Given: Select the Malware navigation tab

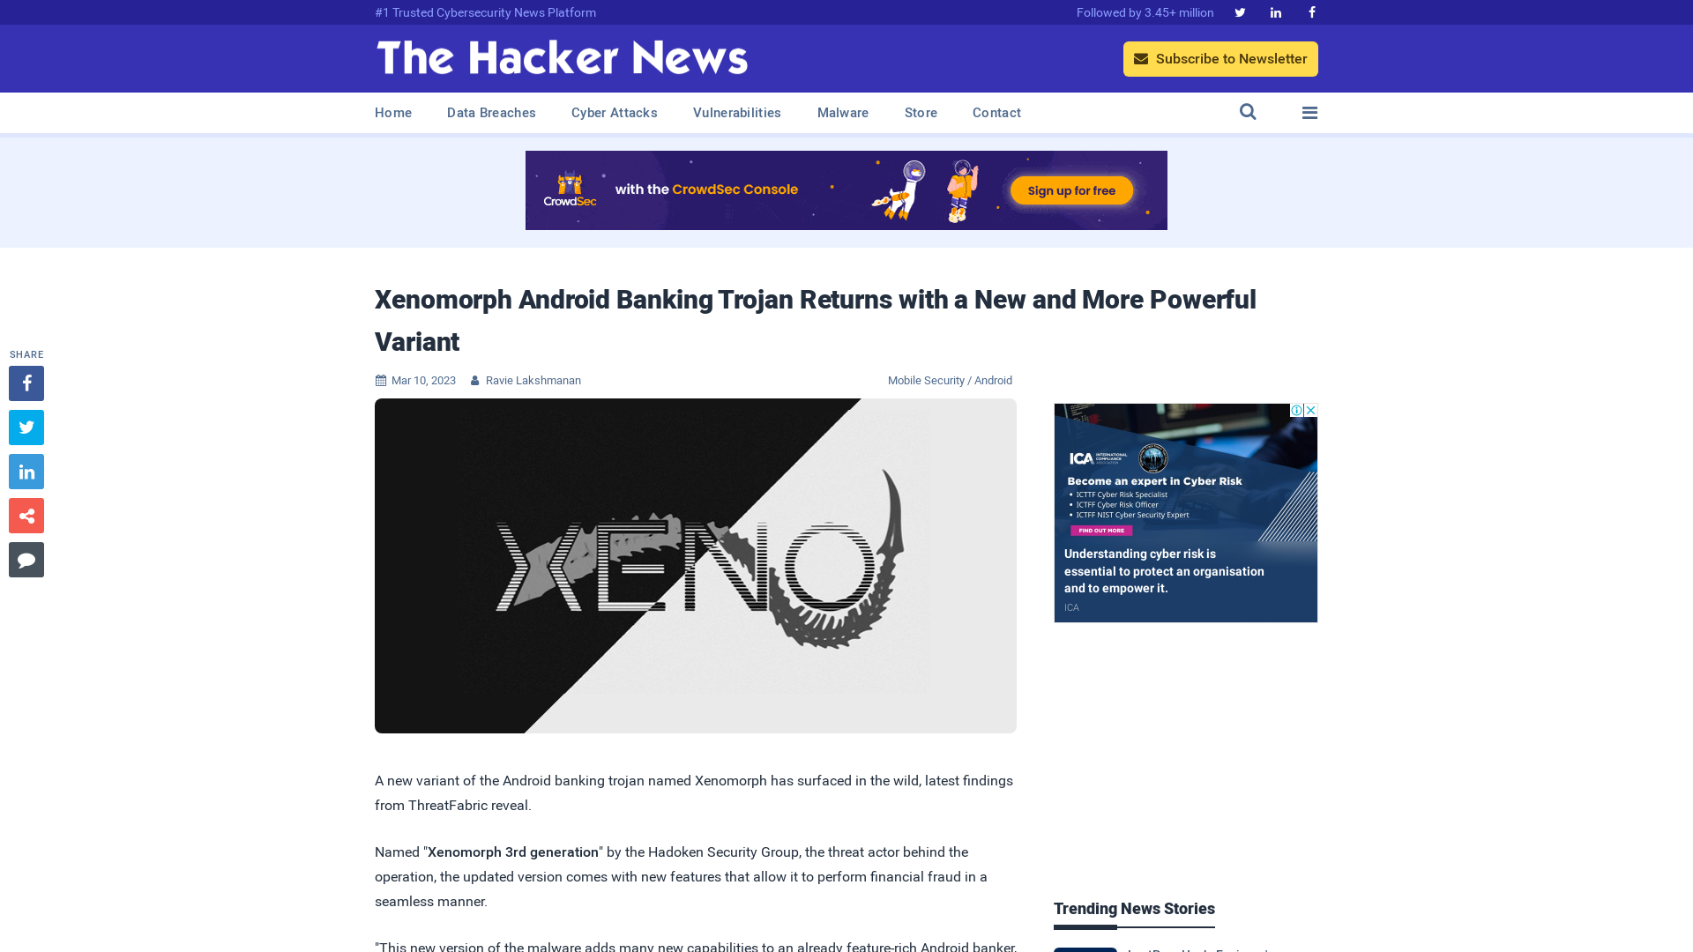Looking at the screenshot, I should 843,113.
